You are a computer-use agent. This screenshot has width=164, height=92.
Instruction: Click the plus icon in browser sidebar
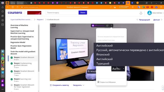(x=3, y=76)
